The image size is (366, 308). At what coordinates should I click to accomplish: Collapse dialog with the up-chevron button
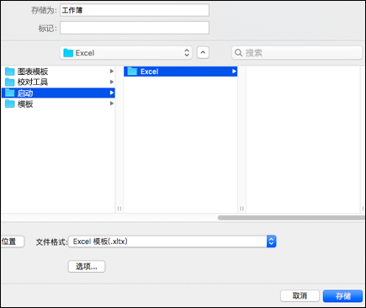[203, 52]
